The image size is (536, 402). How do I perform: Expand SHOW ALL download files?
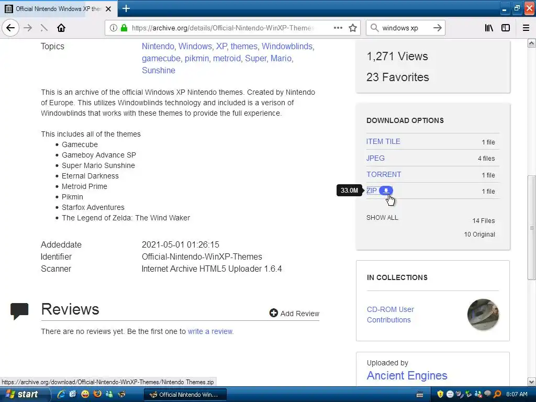(x=382, y=218)
